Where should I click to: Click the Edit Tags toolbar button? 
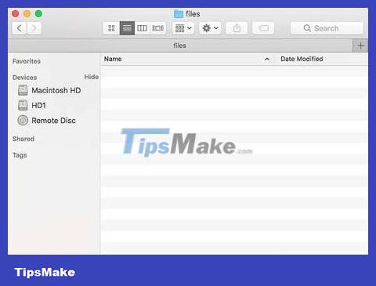[263, 28]
